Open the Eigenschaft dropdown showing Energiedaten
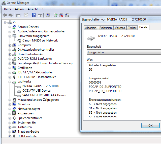This screenshot has width=161, height=144. 124,52
